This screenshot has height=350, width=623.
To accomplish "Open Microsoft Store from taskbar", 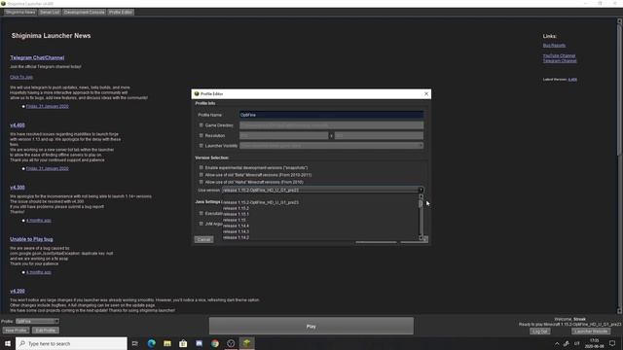I will click(183, 343).
